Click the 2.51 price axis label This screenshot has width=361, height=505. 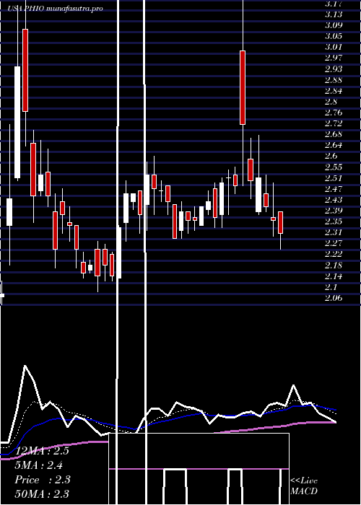click(334, 178)
